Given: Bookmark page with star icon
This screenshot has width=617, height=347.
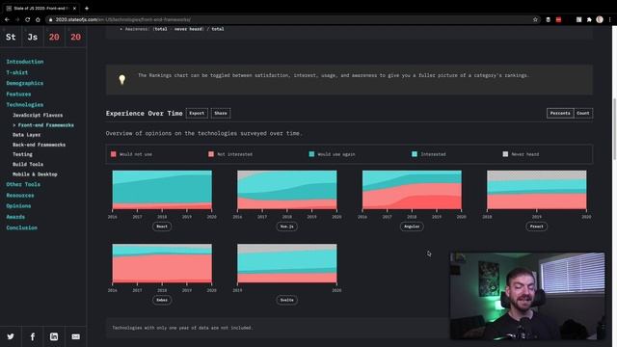Looking at the screenshot, I should [x=535, y=19].
